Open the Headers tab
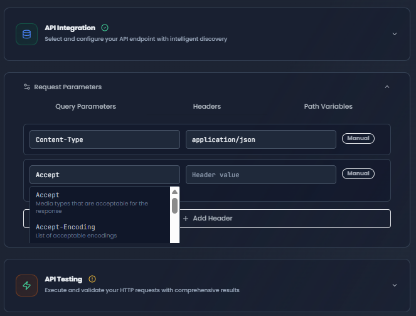Image resolution: width=416 pixels, height=316 pixels. point(206,106)
